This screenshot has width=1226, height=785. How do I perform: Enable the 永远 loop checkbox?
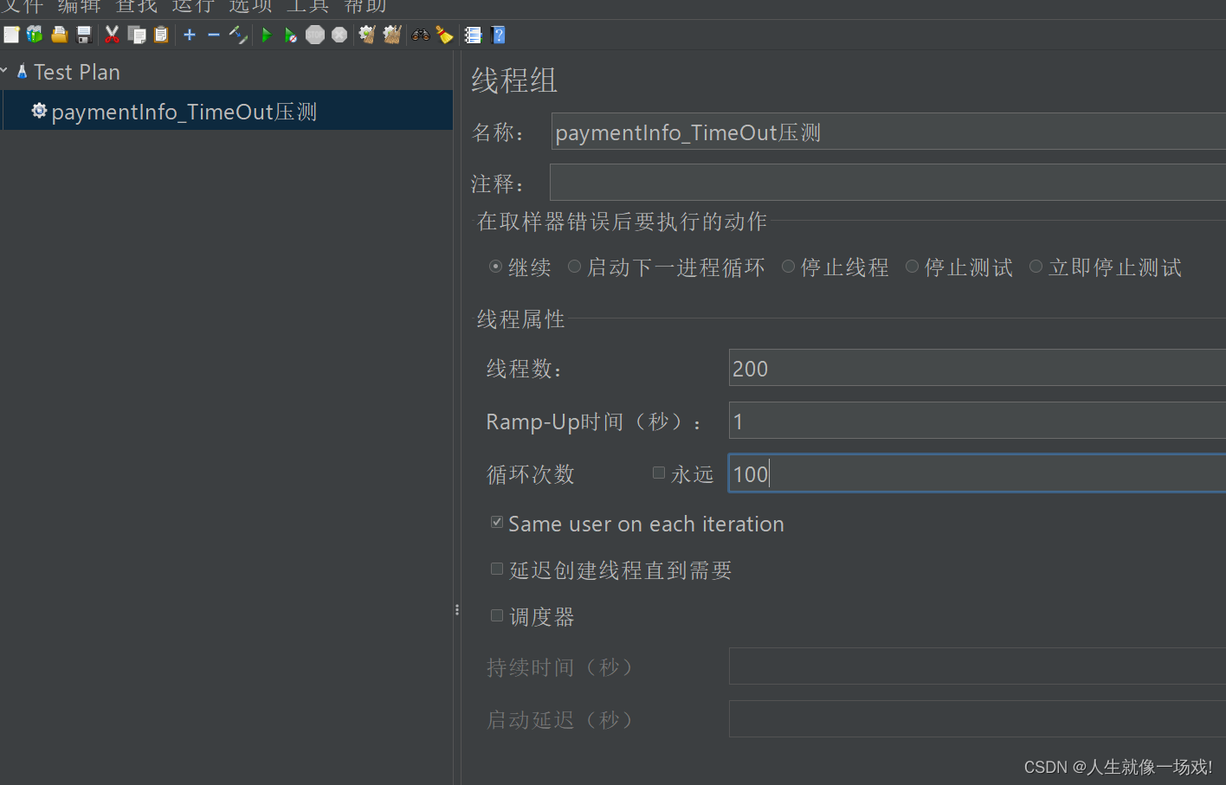(659, 473)
